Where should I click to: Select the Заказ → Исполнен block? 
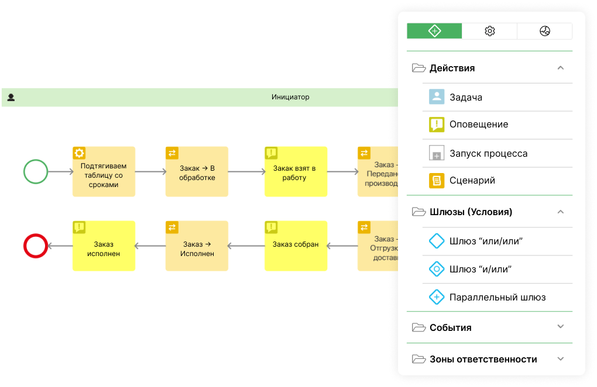click(x=197, y=246)
